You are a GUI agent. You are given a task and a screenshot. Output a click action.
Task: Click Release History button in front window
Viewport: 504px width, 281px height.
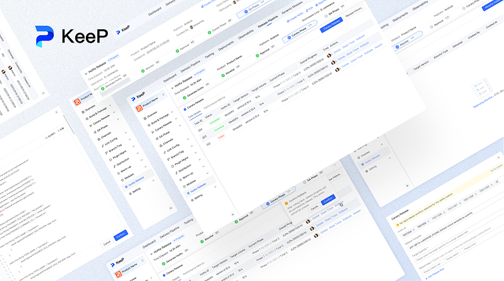tap(354, 12)
